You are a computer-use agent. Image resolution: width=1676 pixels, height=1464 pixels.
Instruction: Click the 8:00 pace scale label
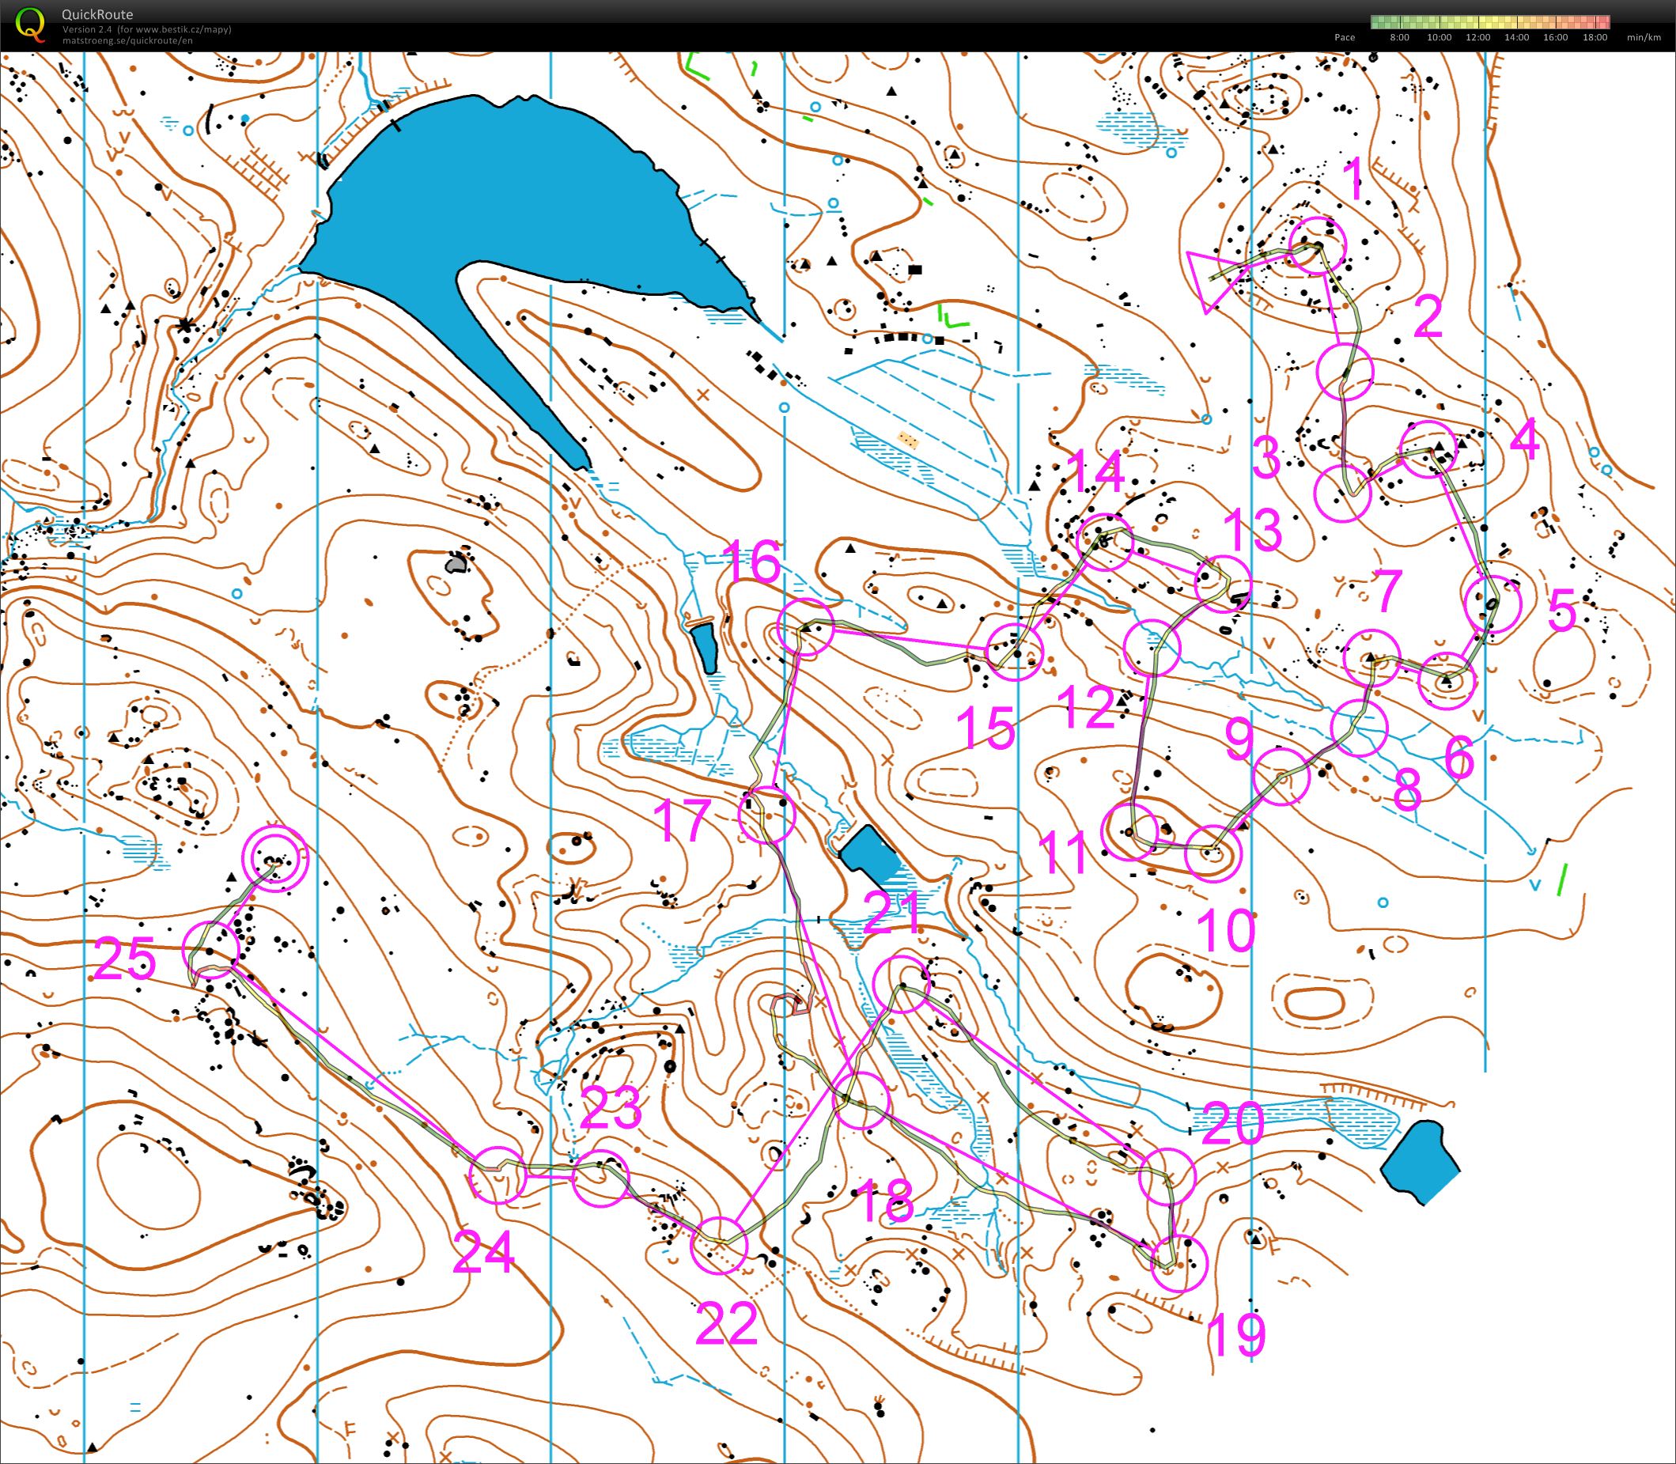1399,38
